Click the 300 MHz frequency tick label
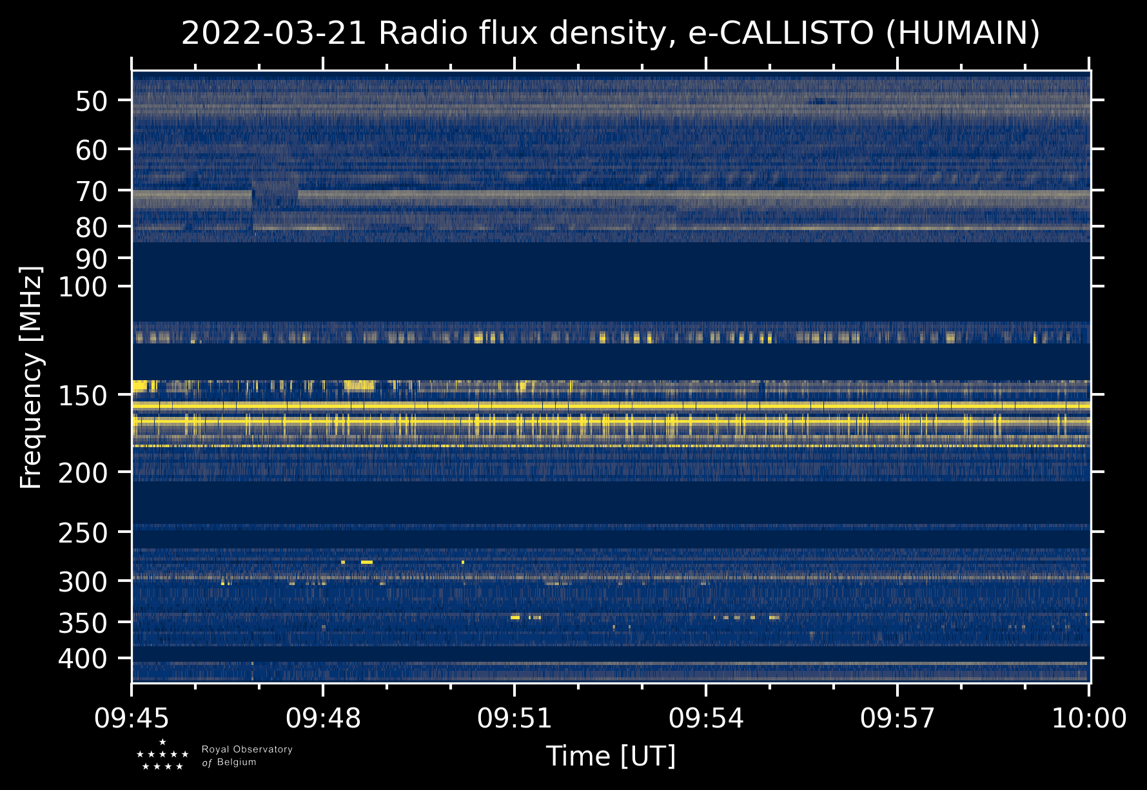Screen dimensions: 1147x790 (x=83, y=582)
